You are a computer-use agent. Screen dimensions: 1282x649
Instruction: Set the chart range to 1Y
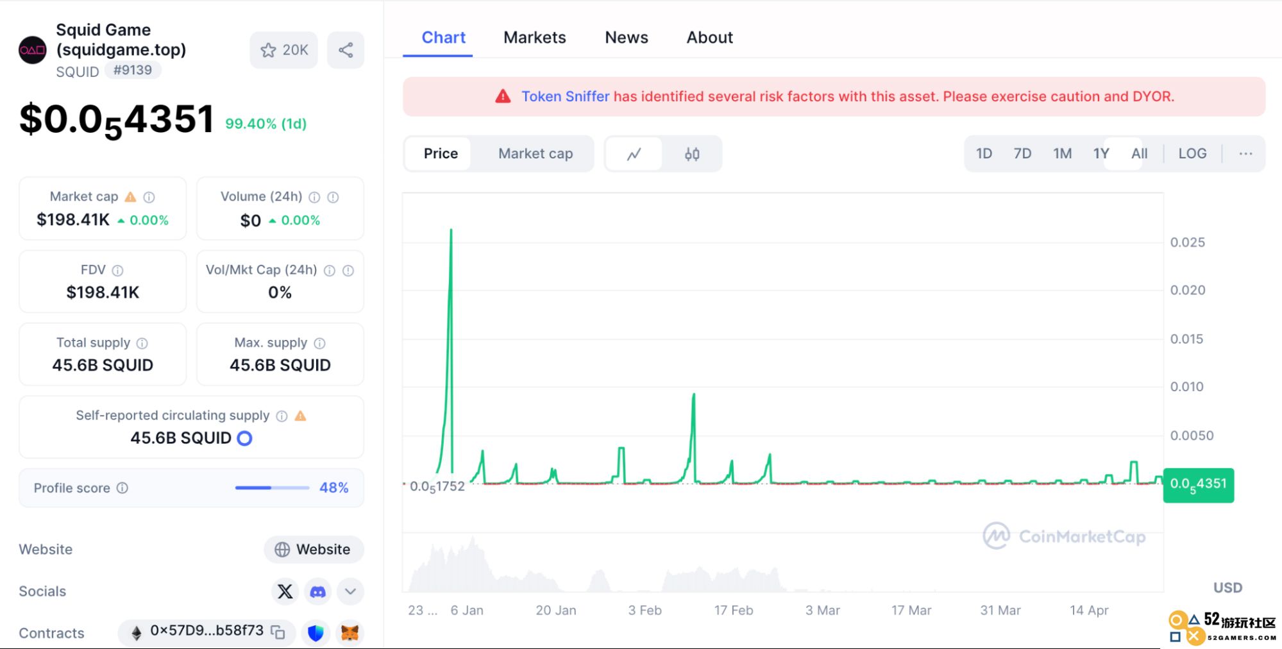pos(1101,154)
